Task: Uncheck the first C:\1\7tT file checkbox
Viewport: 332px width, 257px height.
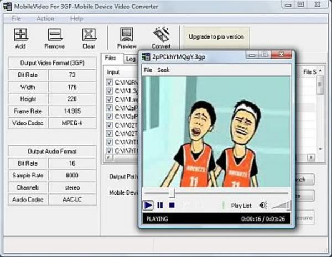Action: point(109,142)
